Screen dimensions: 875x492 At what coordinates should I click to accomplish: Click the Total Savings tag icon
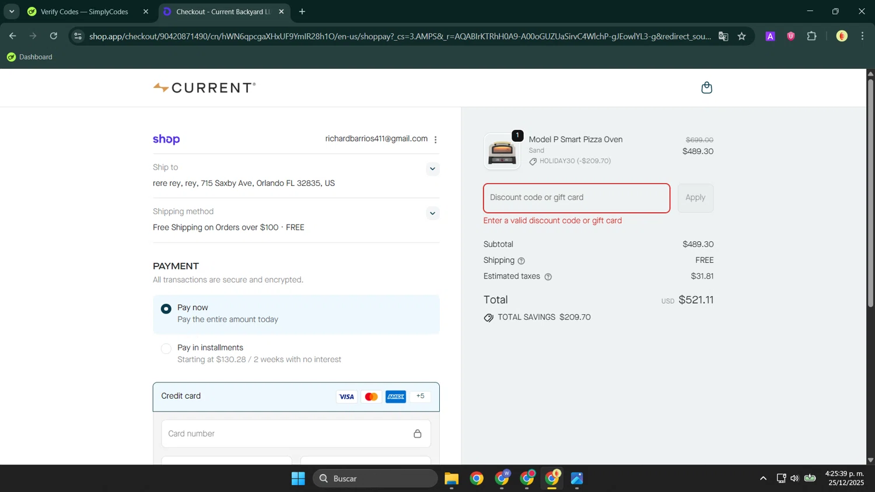(x=489, y=318)
